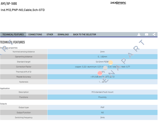158x121 pixels.
Task: Click the Switching frequency row label
Action: point(24,118)
